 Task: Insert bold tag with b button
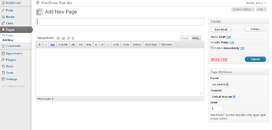coord(40,44)
